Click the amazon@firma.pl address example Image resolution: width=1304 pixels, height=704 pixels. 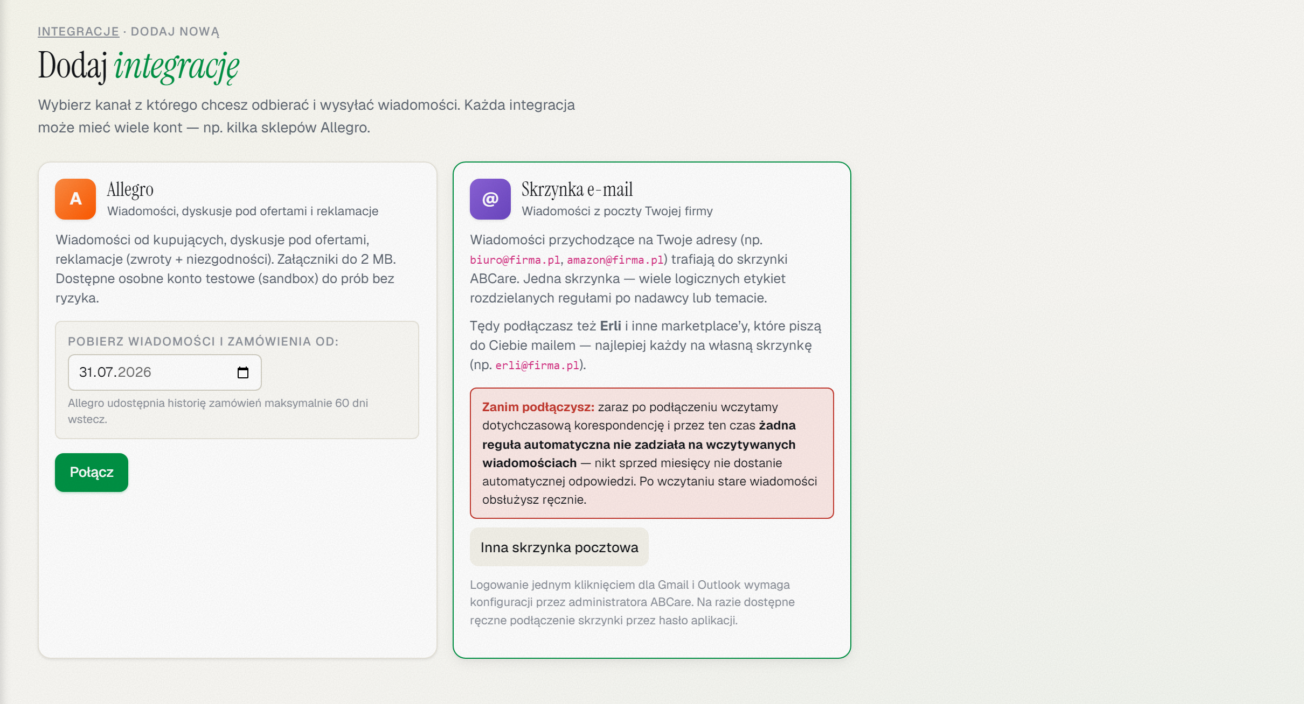coord(615,260)
